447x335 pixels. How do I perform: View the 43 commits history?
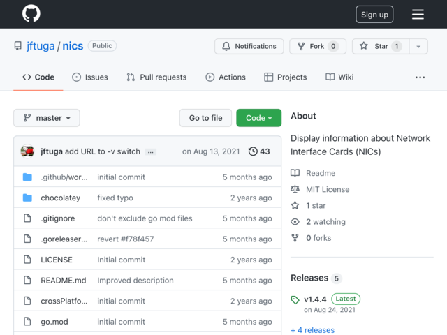[x=259, y=151]
